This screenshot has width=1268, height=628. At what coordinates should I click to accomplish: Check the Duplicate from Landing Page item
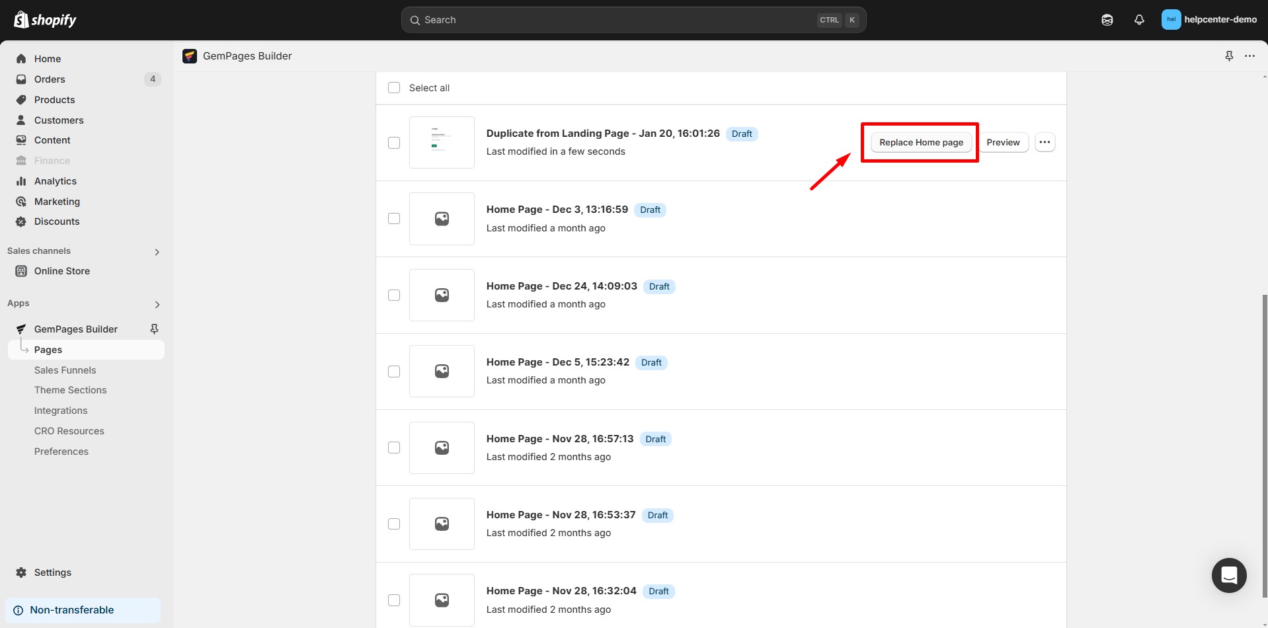(393, 142)
